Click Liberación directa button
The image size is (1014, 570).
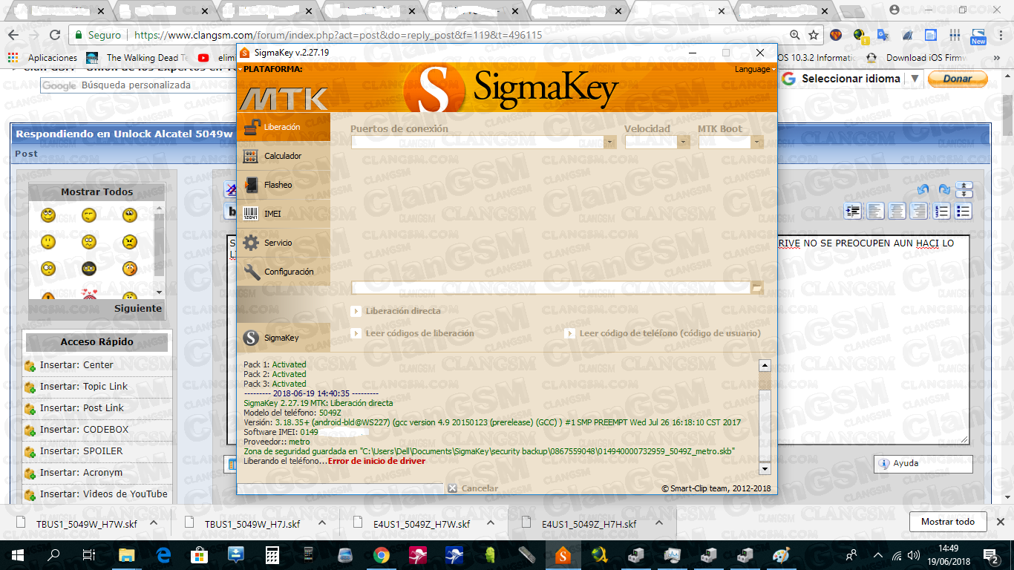tap(396, 311)
